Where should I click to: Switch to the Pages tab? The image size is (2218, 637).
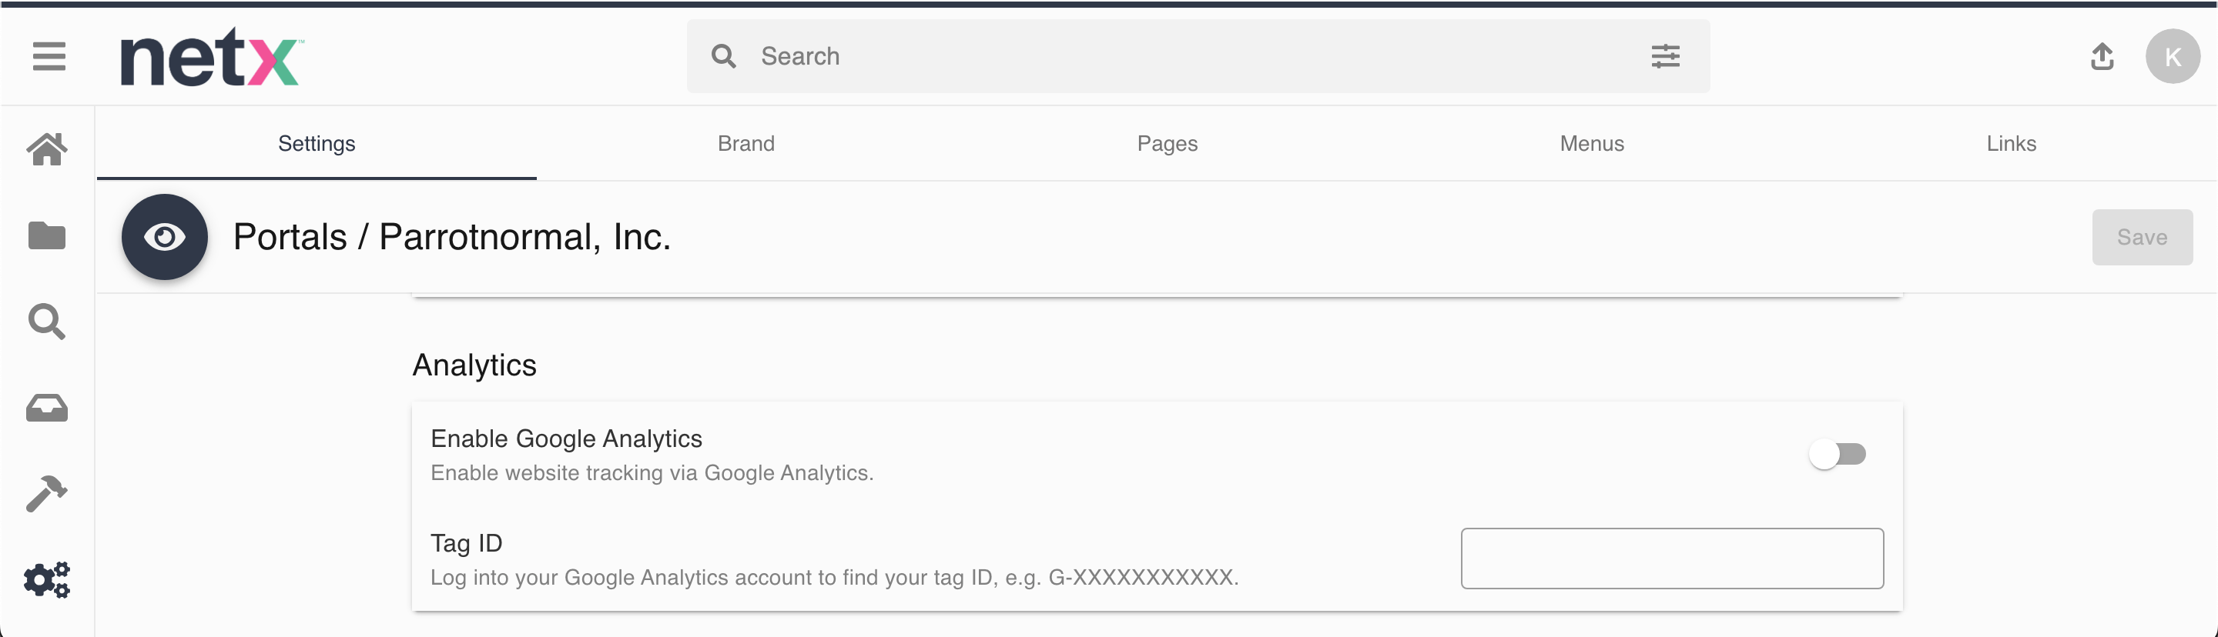(1167, 144)
